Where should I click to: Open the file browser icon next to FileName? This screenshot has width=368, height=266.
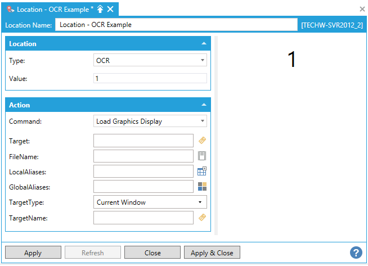pyautogui.click(x=203, y=156)
